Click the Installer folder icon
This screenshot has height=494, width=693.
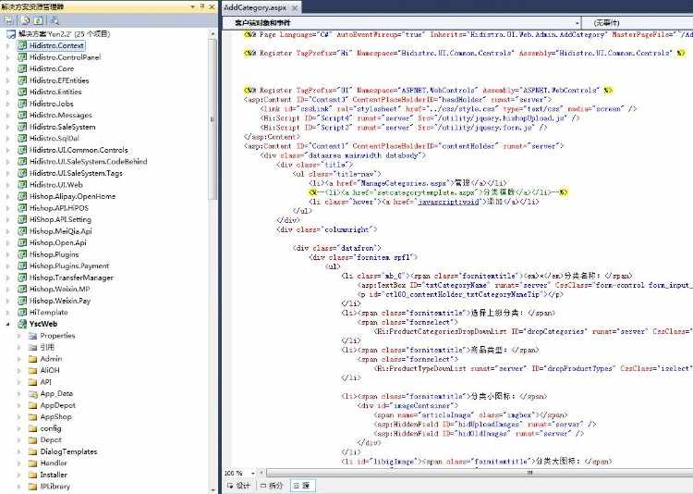click(x=32, y=475)
